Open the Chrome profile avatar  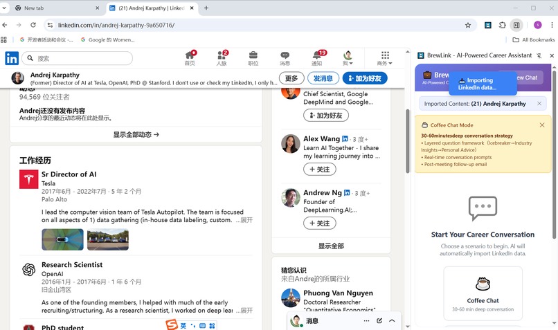click(x=538, y=25)
